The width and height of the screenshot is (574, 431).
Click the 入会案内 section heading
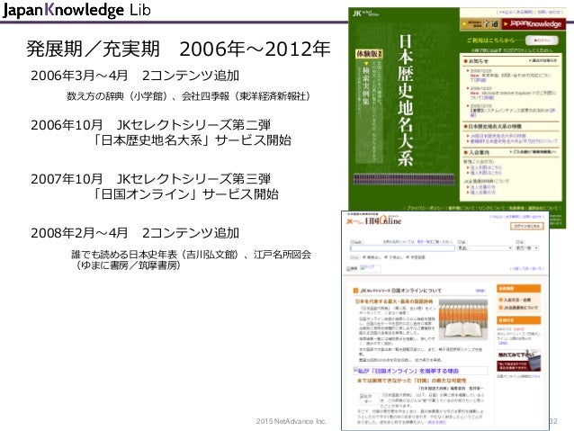pyautogui.click(x=479, y=152)
